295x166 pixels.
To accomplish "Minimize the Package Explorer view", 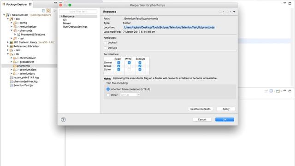I will pos(55,3).
